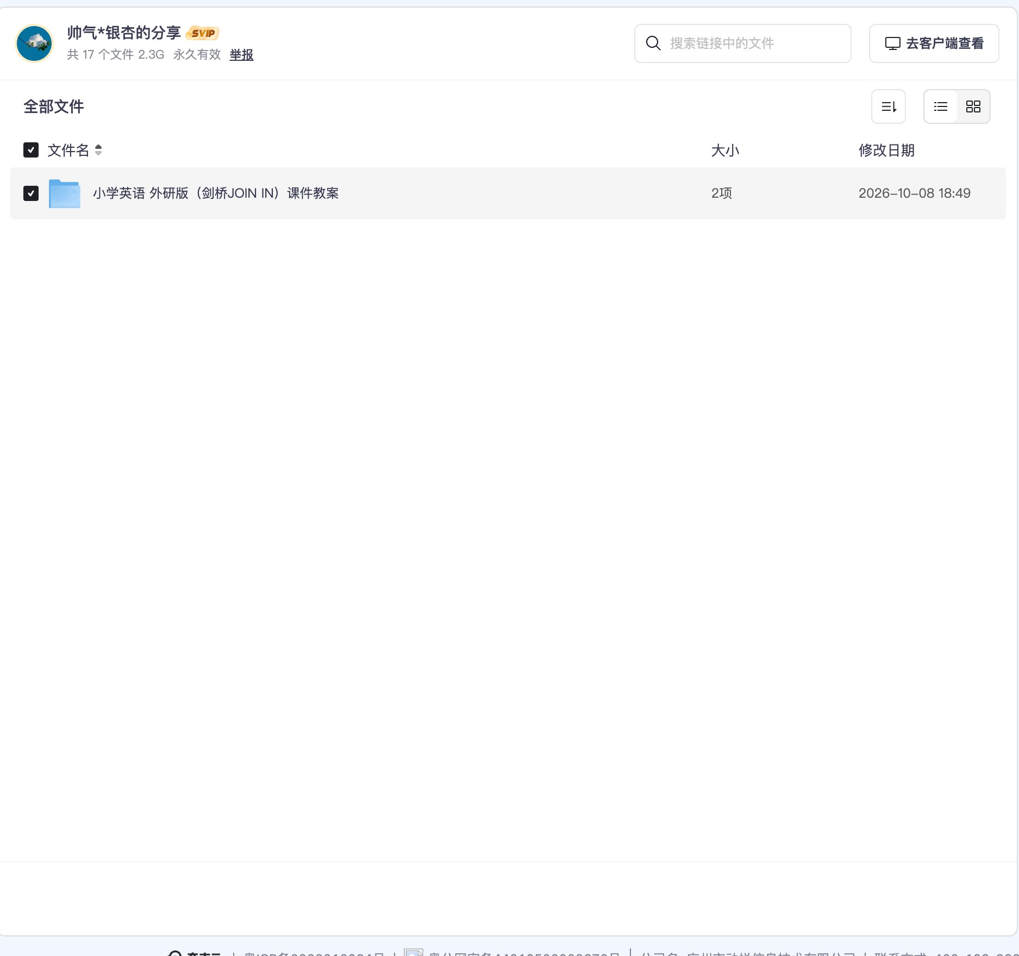Click the 大小 column header
Screen dimensions: 1019x956
(725, 150)
